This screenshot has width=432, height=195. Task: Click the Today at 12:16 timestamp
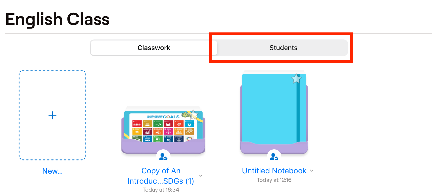274,180
